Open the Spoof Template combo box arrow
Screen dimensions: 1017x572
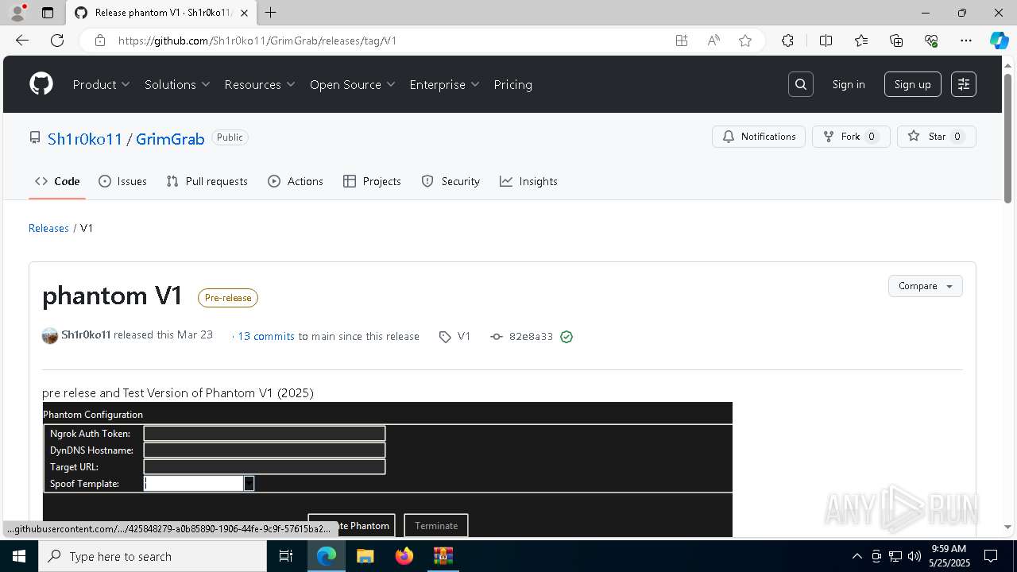click(x=249, y=483)
